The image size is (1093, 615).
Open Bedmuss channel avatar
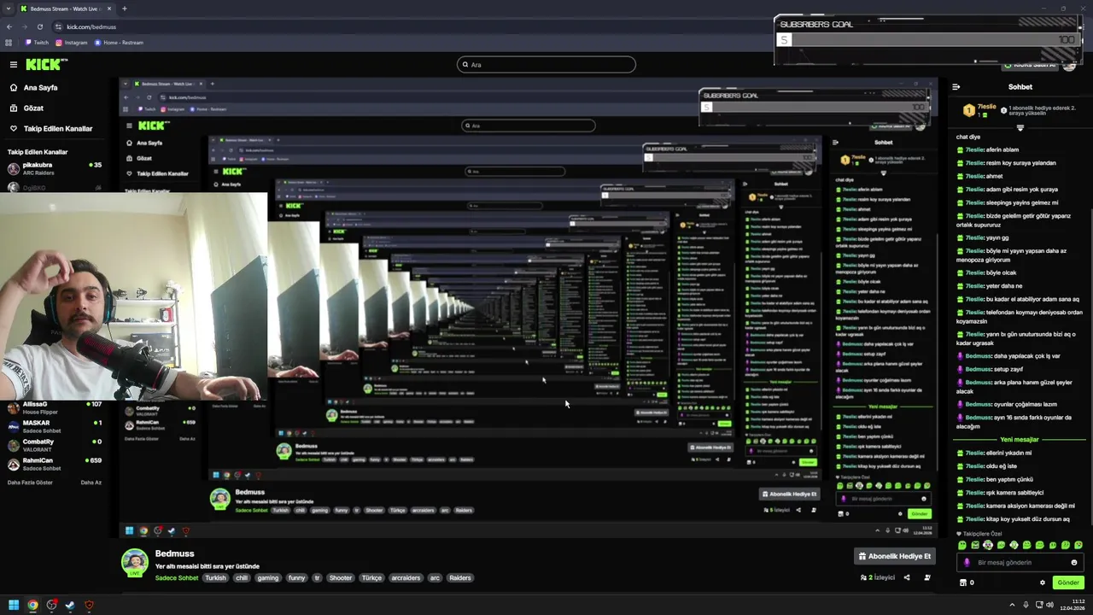point(134,563)
